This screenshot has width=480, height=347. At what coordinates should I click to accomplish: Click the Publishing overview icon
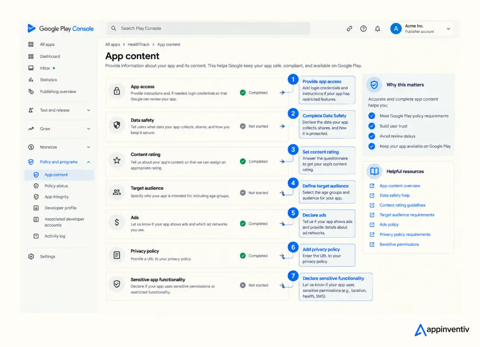coord(31,92)
